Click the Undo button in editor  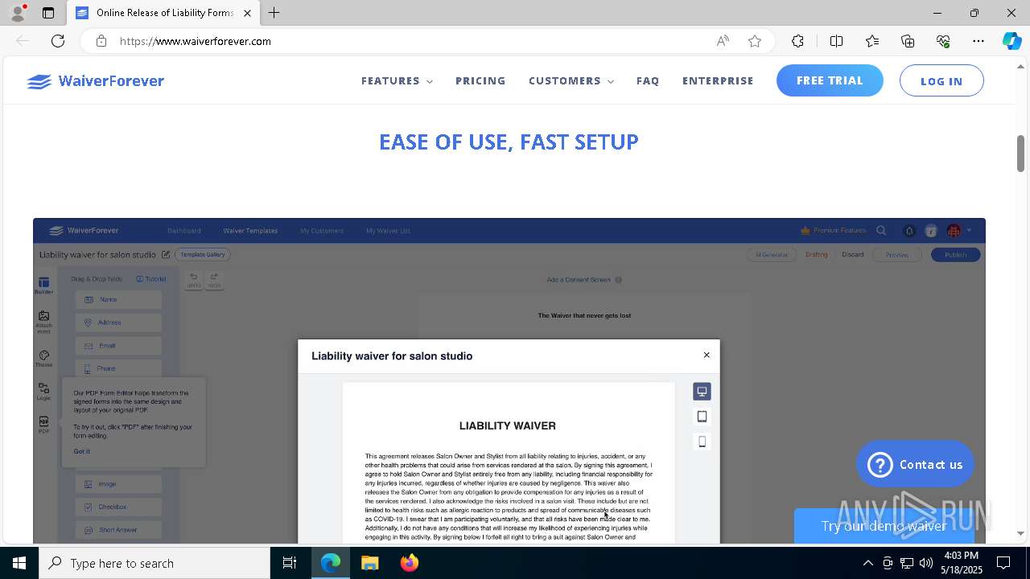(194, 280)
